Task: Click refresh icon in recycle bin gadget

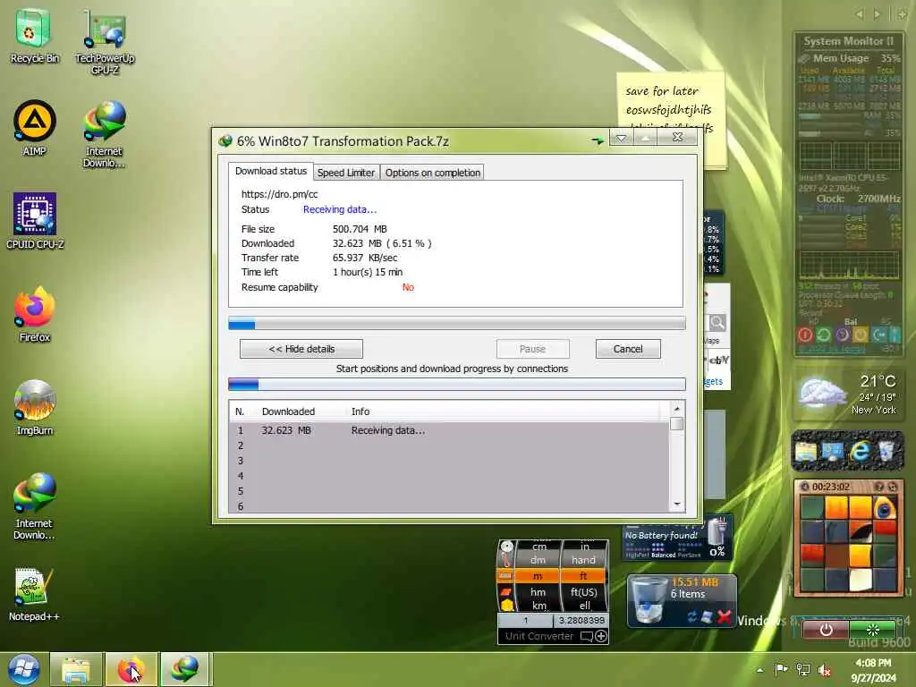Action: [x=692, y=617]
